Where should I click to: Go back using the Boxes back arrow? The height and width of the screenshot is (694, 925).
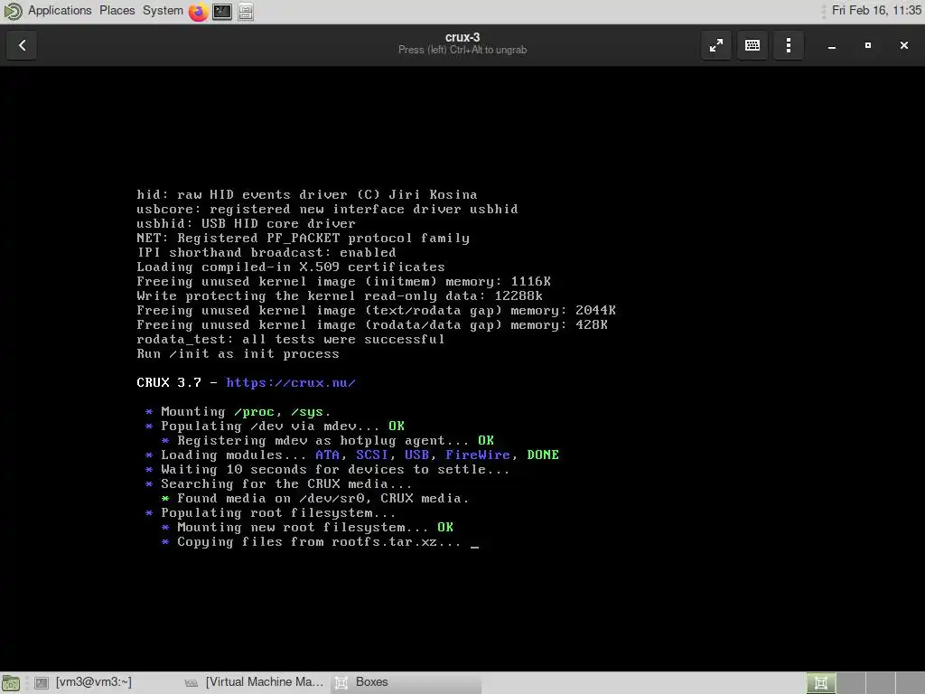click(22, 45)
